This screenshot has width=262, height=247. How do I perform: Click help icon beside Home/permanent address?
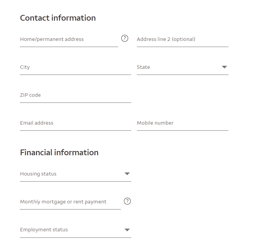(x=124, y=38)
